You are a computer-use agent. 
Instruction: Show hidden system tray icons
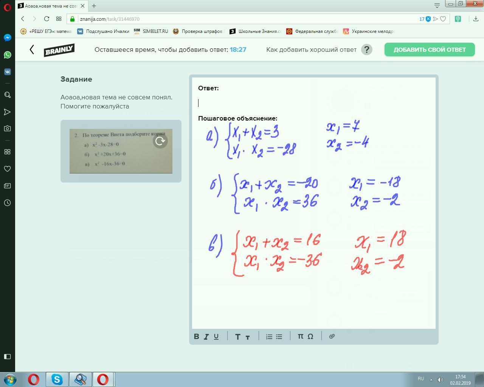tap(431, 379)
